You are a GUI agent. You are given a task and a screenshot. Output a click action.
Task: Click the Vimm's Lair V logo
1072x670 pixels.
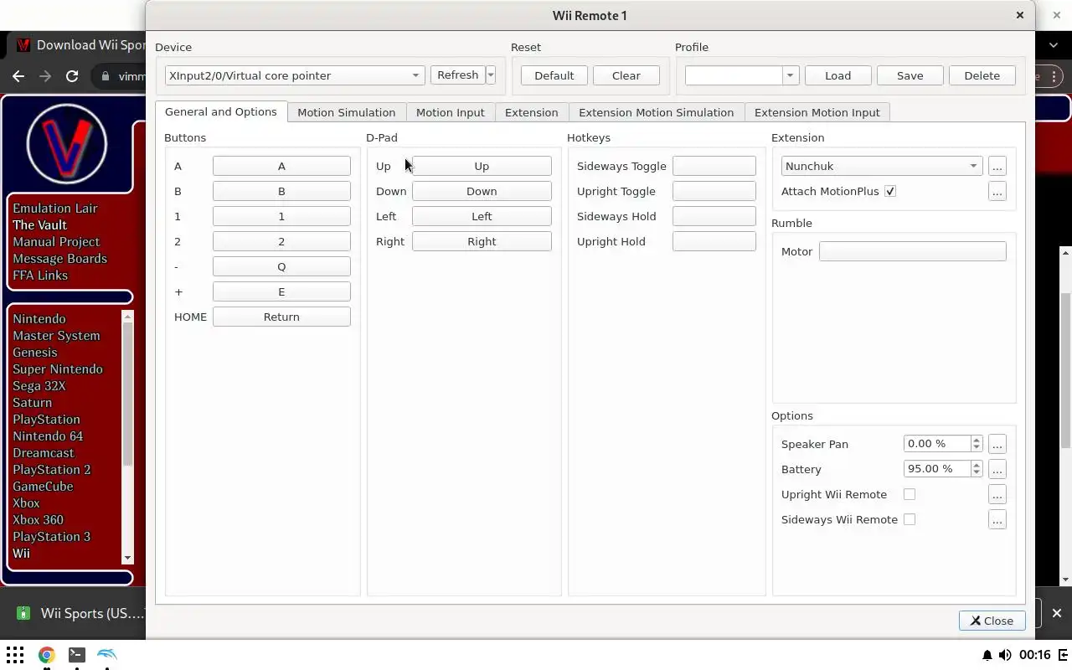[x=67, y=144]
